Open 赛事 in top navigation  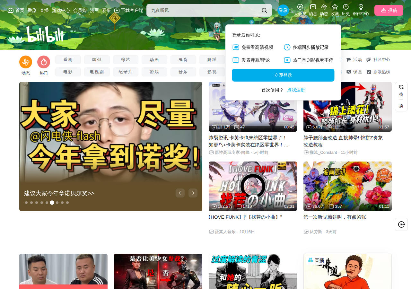(x=107, y=10)
